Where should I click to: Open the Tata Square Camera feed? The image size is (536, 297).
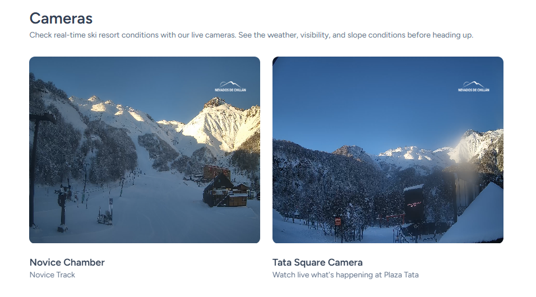pos(387,150)
